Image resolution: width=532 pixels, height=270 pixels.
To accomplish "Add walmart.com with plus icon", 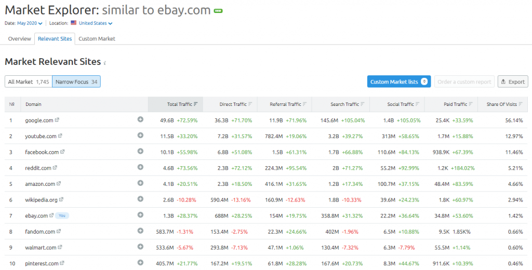I will tap(140, 247).
